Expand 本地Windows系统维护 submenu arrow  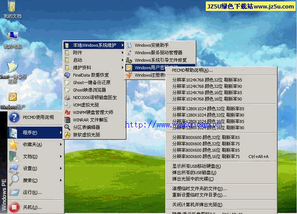[x=123, y=45]
